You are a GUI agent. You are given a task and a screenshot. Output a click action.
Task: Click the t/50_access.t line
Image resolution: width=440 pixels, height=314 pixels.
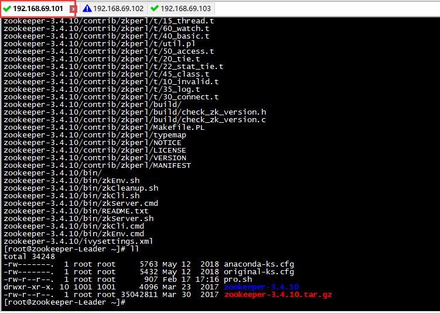tap(109, 51)
